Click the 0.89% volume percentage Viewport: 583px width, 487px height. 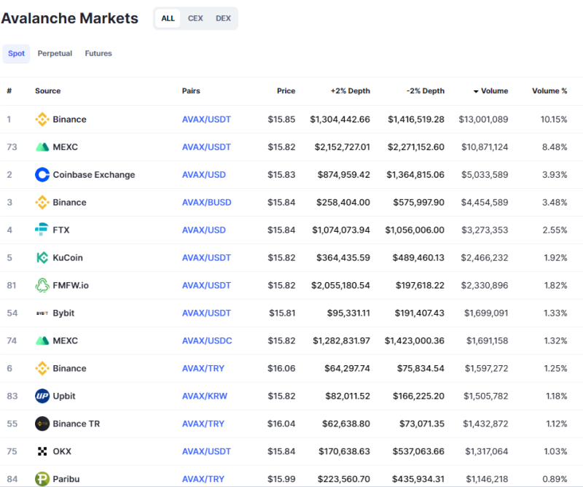tap(555, 479)
